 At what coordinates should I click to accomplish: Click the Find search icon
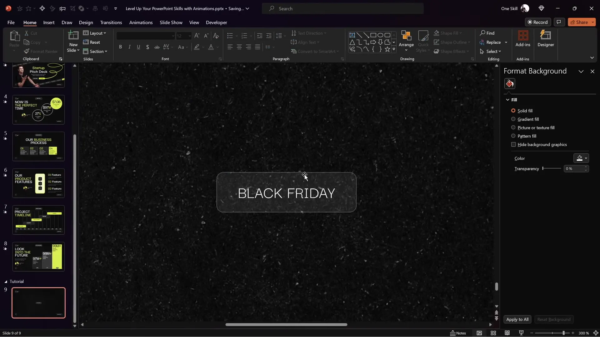[483, 33]
